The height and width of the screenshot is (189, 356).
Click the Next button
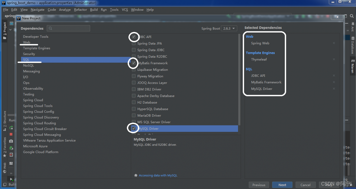coord(282,185)
